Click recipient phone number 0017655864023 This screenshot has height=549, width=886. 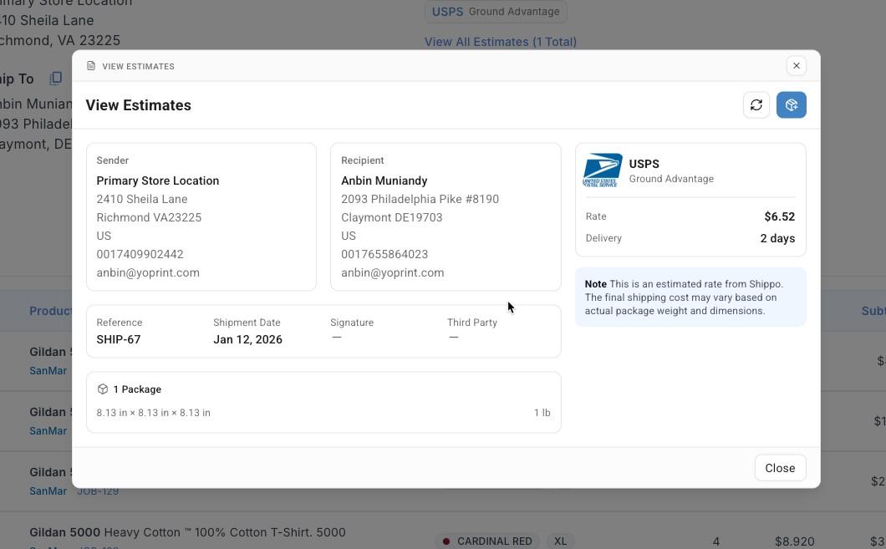(x=384, y=254)
